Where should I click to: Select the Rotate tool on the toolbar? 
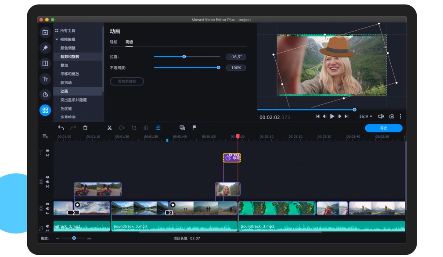[122, 128]
